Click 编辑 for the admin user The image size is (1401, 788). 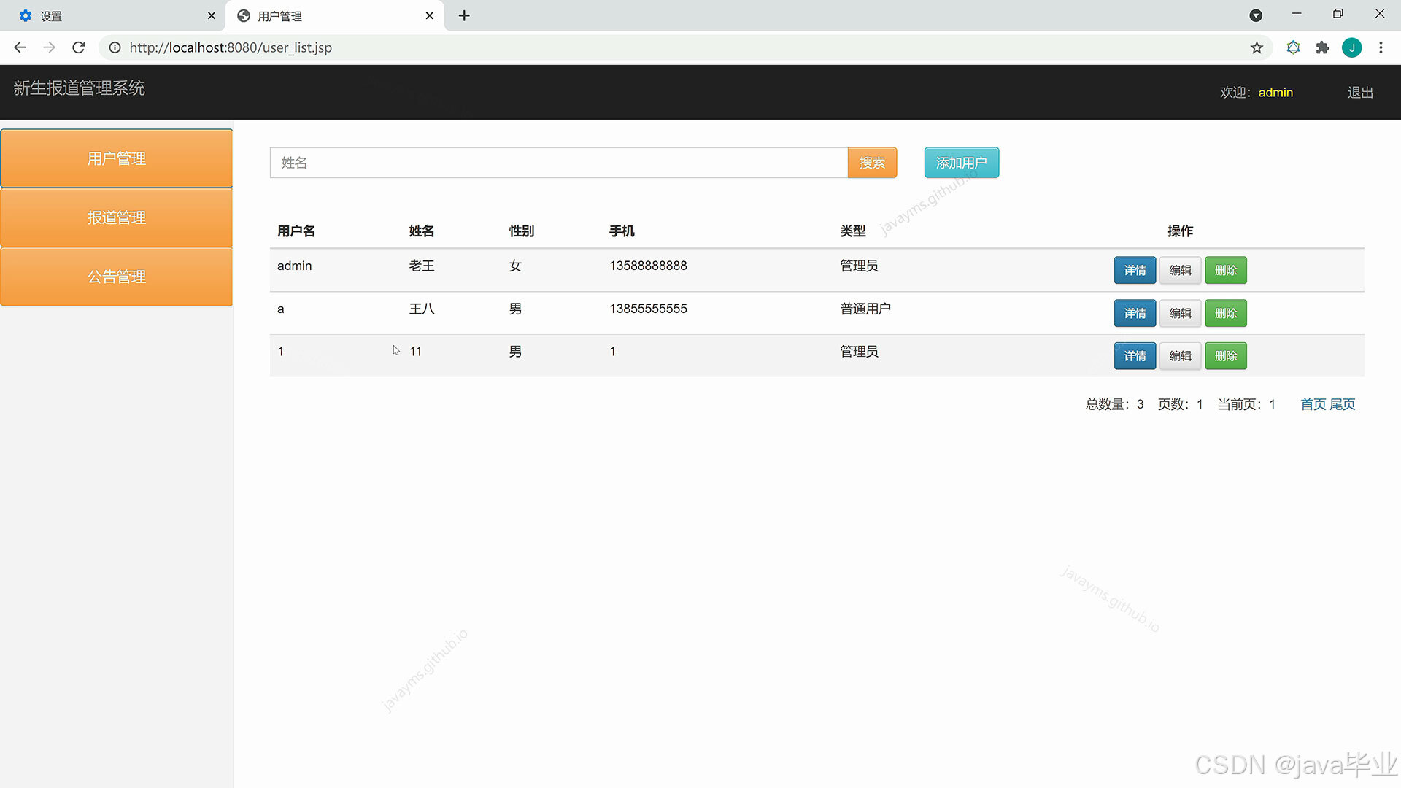click(x=1180, y=270)
